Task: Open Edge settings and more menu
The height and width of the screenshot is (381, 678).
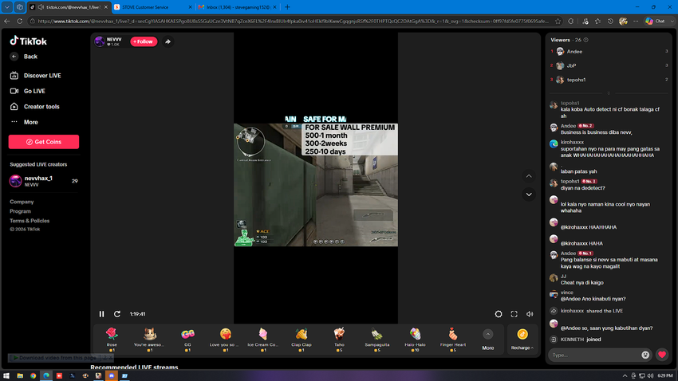Action: [x=636, y=21]
